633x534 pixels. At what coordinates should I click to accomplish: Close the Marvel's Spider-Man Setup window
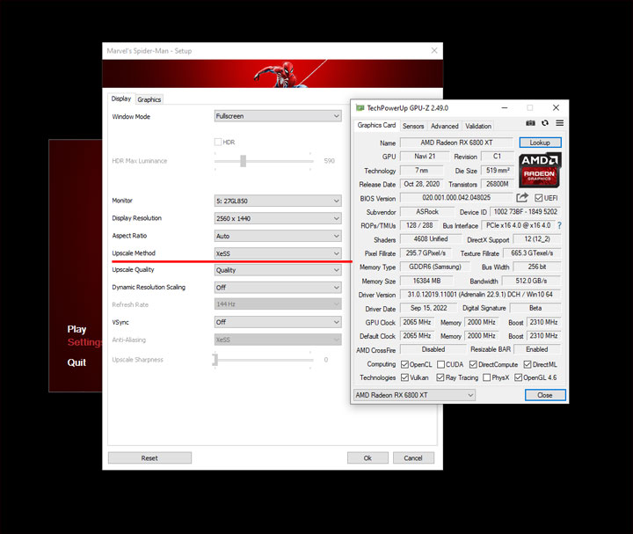click(x=434, y=50)
